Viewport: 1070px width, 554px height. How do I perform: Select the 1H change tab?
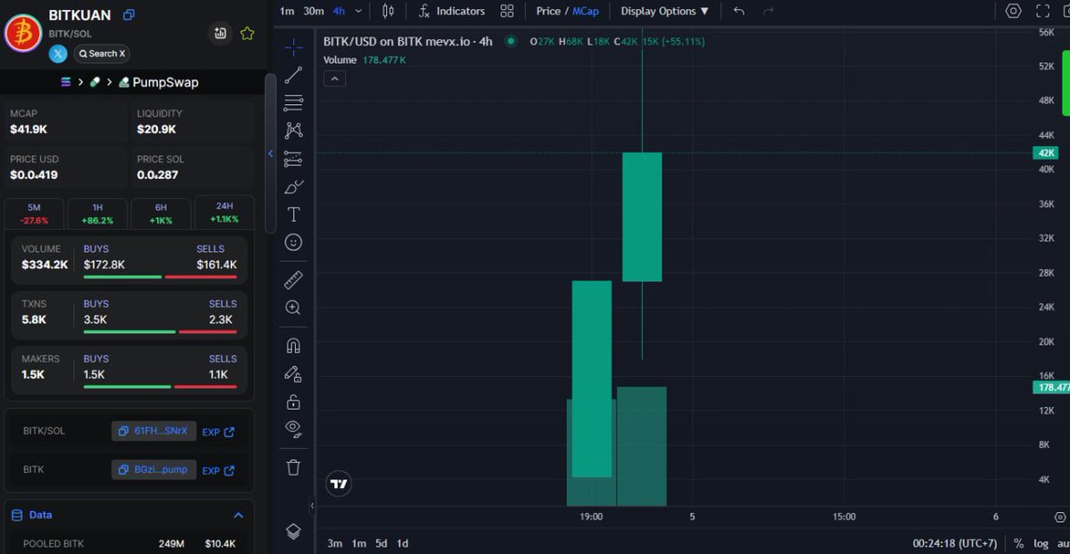point(97,213)
